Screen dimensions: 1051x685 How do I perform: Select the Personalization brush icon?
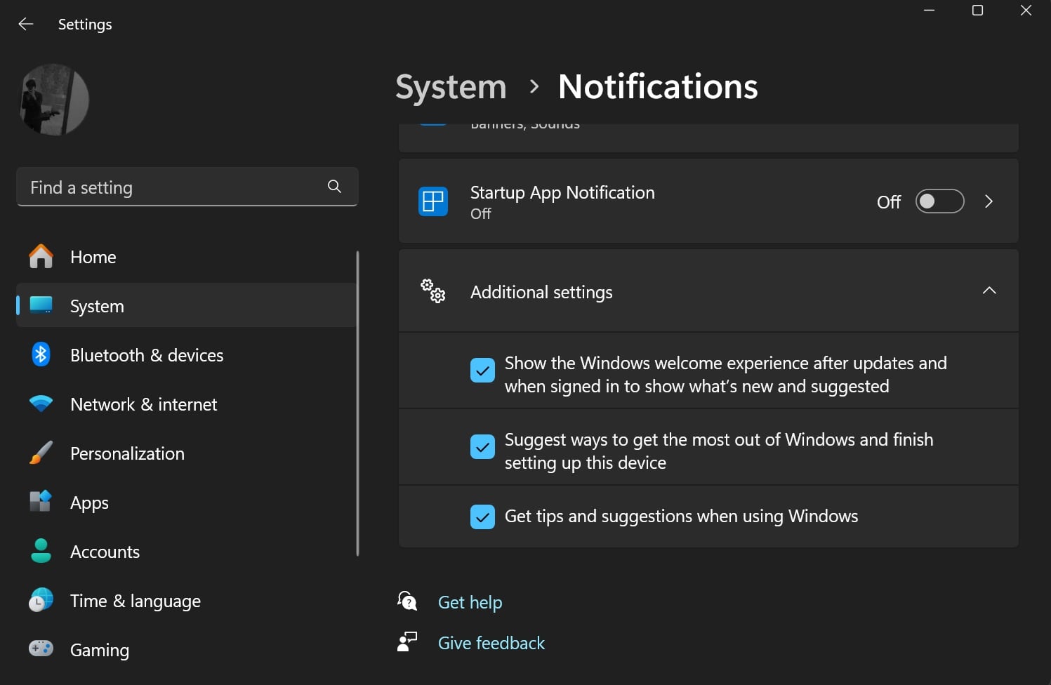pos(41,453)
